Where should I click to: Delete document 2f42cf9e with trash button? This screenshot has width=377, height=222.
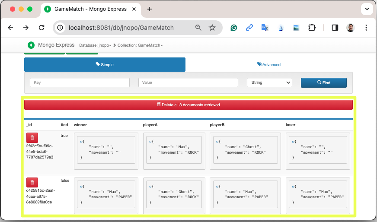[x=32, y=138]
